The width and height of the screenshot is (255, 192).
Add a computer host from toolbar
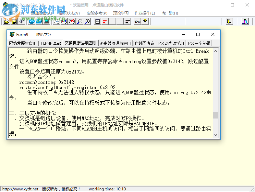point(47,21)
